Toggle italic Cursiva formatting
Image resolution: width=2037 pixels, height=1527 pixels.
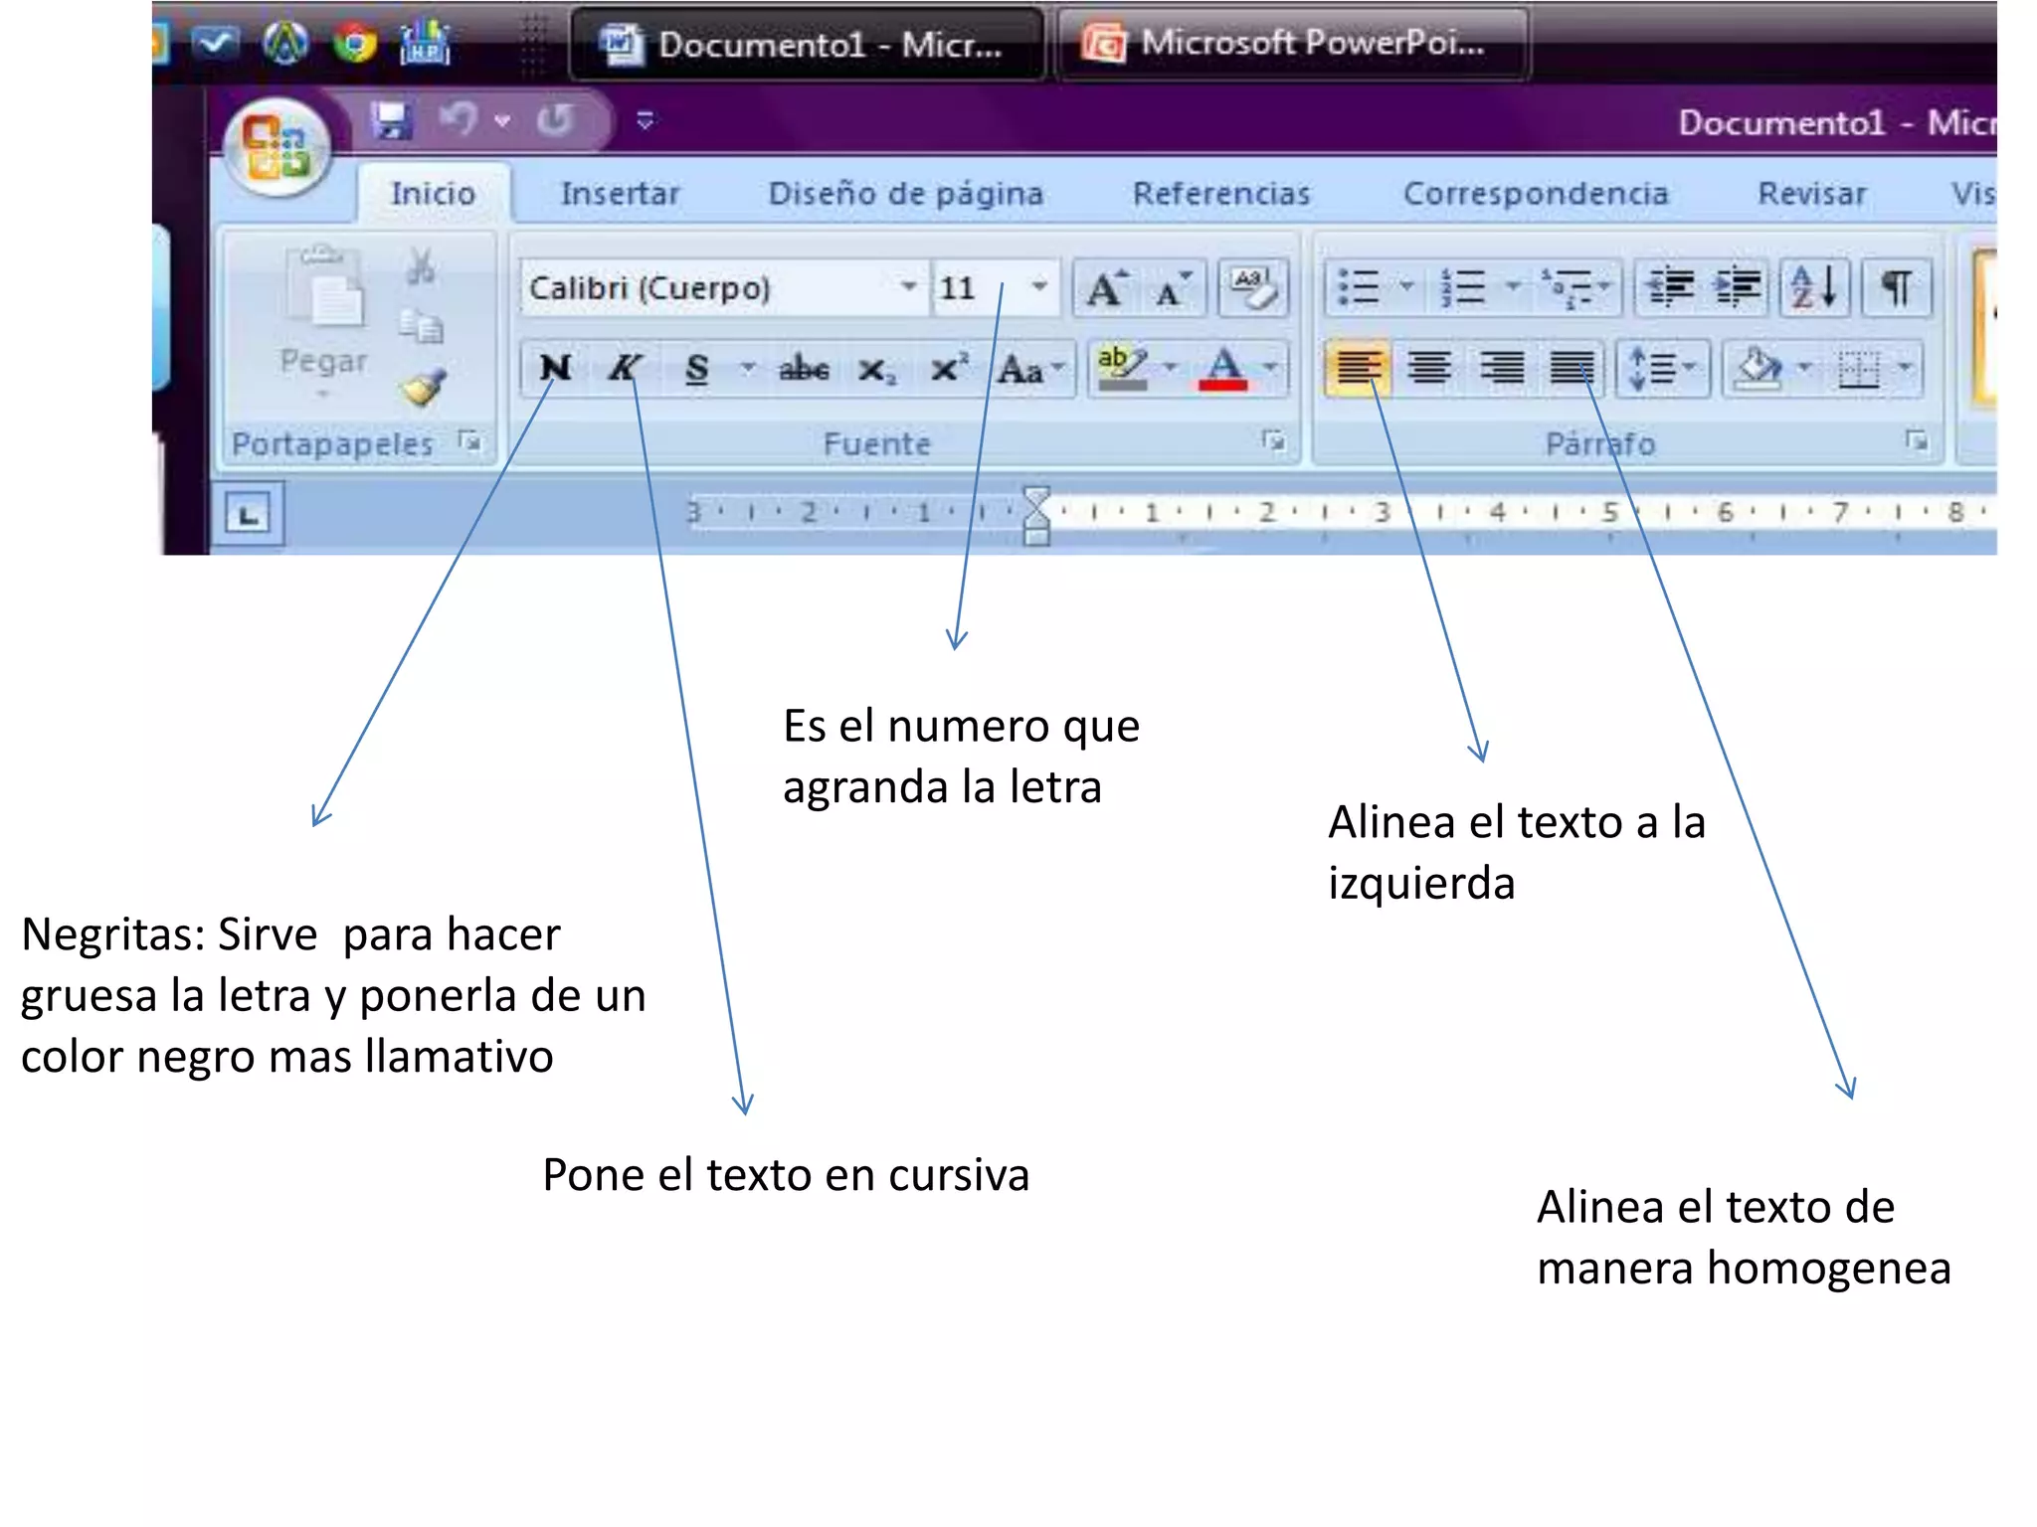click(x=624, y=369)
